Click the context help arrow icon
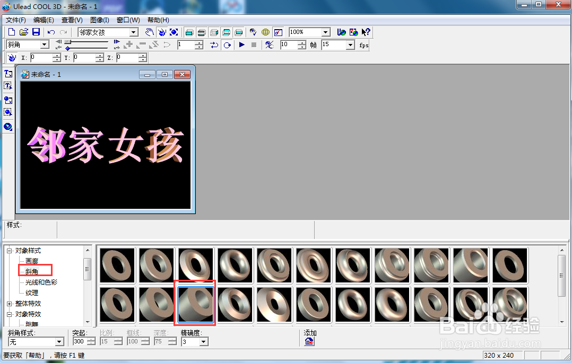Viewport: 572px width, 363px height. click(366, 32)
